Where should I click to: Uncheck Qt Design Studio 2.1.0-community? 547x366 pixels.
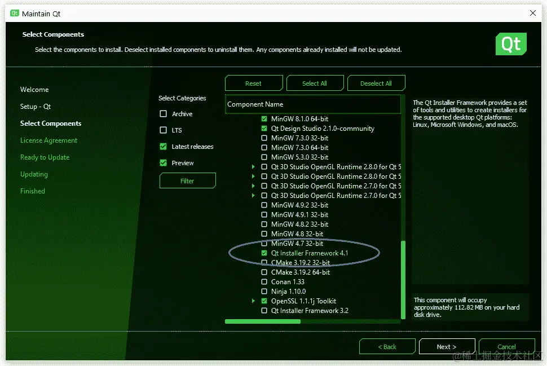pyautogui.click(x=263, y=128)
